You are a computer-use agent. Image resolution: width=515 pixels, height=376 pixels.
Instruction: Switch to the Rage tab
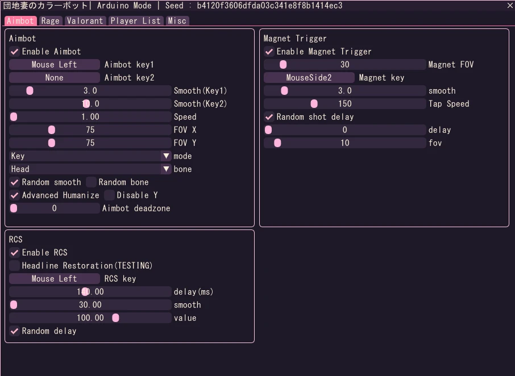[x=50, y=20]
